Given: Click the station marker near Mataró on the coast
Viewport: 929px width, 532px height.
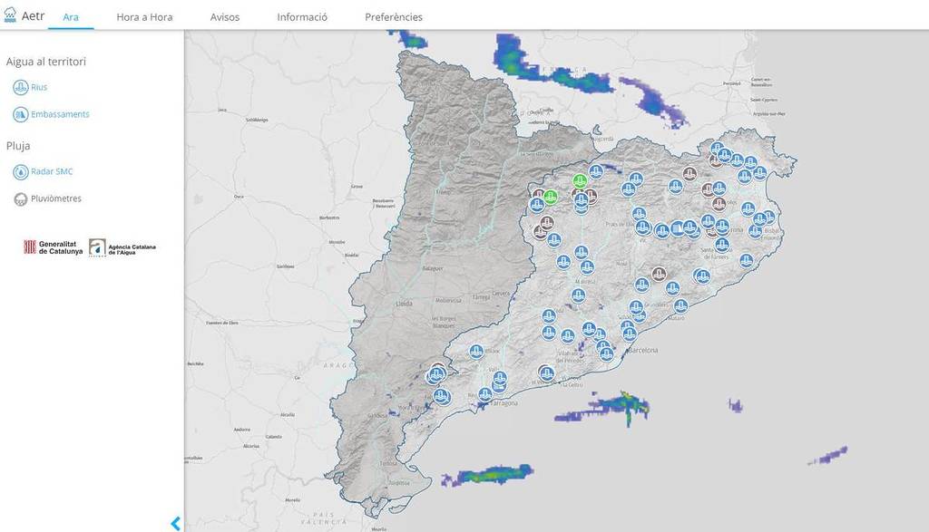Looking at the screenshot, I should pos(681,306).
